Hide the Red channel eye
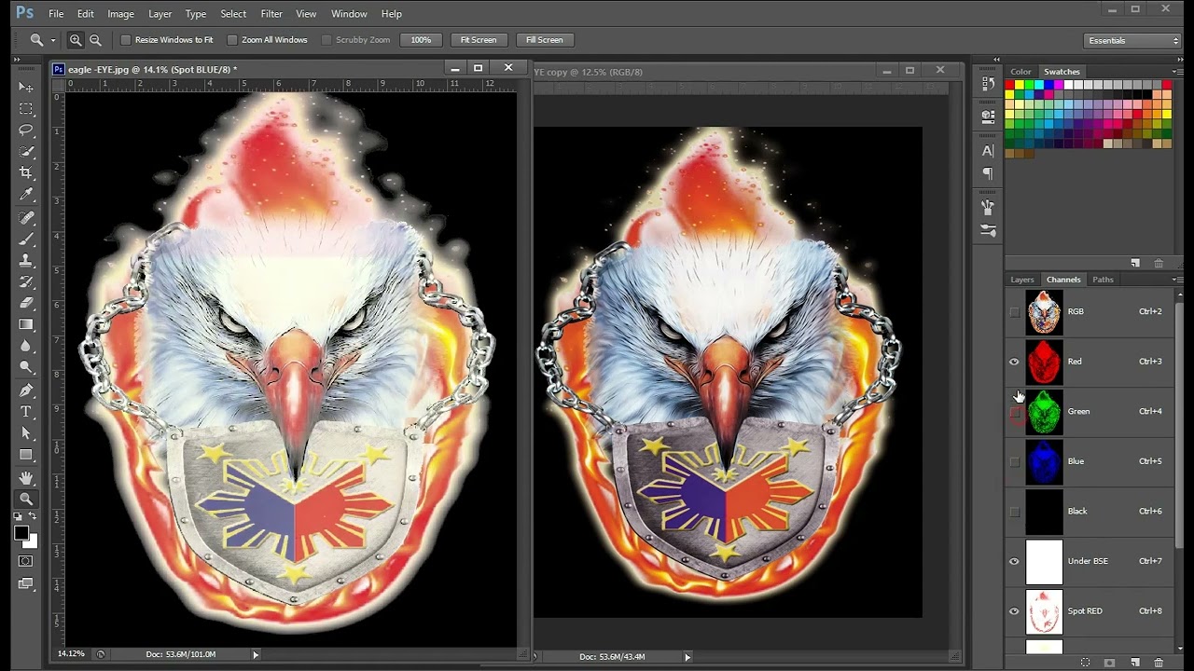1194x671 pixels. pos(1015,362)
